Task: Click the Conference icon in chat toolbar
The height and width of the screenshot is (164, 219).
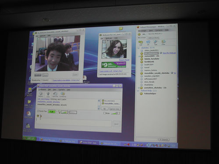Action: click(63, 94)
